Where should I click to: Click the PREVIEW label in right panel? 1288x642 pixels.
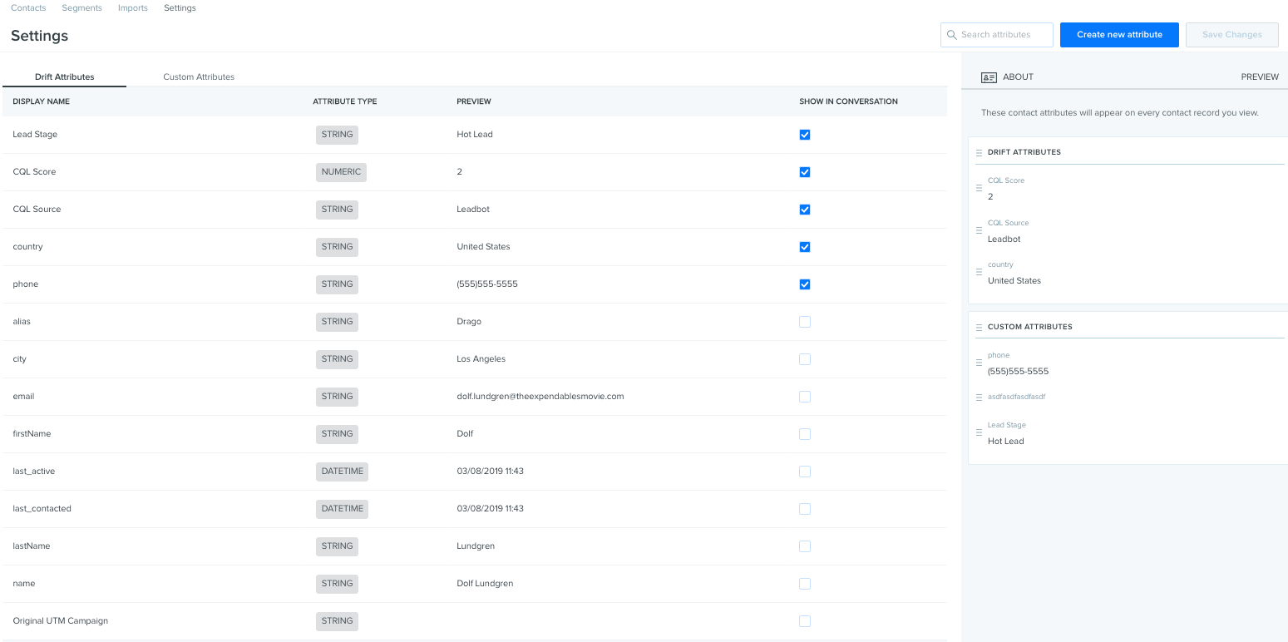coord(1260,77)
